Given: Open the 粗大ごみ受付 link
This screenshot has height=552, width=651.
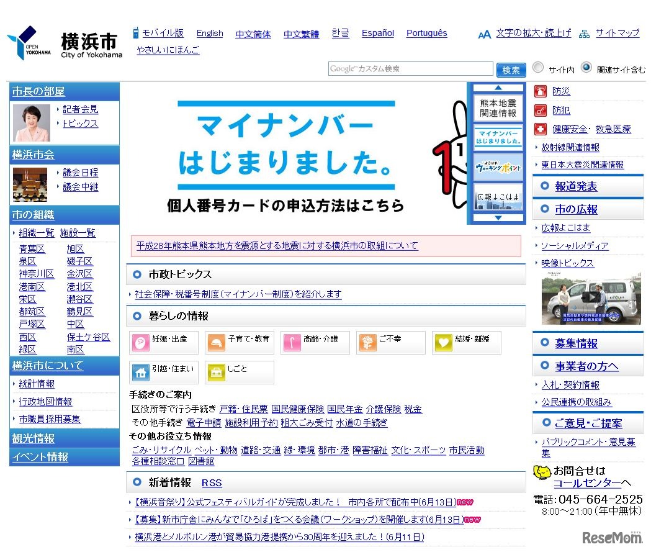Looking at the screenshot, I should (x=307, y=423).
